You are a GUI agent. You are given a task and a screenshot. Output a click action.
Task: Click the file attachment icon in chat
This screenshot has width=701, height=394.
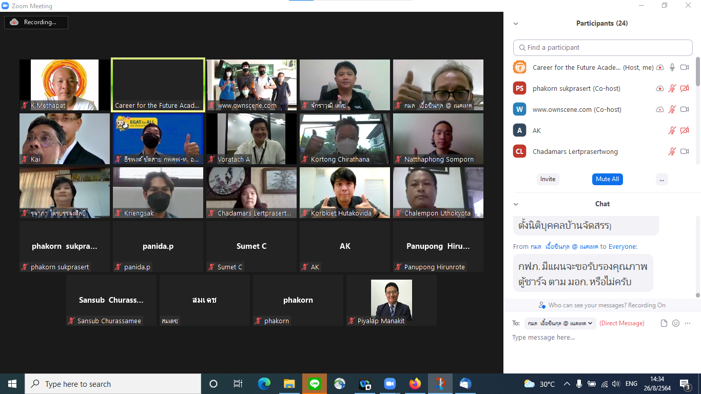[x=664, y=323]
